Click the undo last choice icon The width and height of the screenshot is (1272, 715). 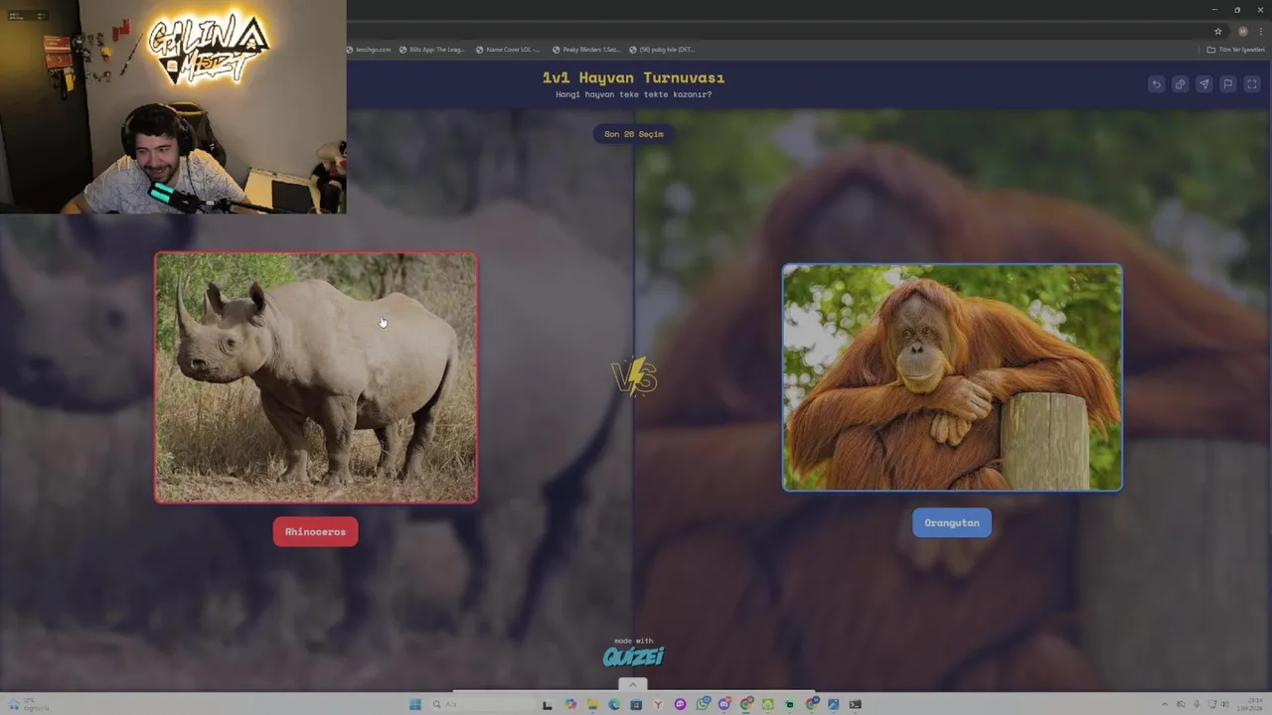pyautogui.click(x=1156, y=84)
